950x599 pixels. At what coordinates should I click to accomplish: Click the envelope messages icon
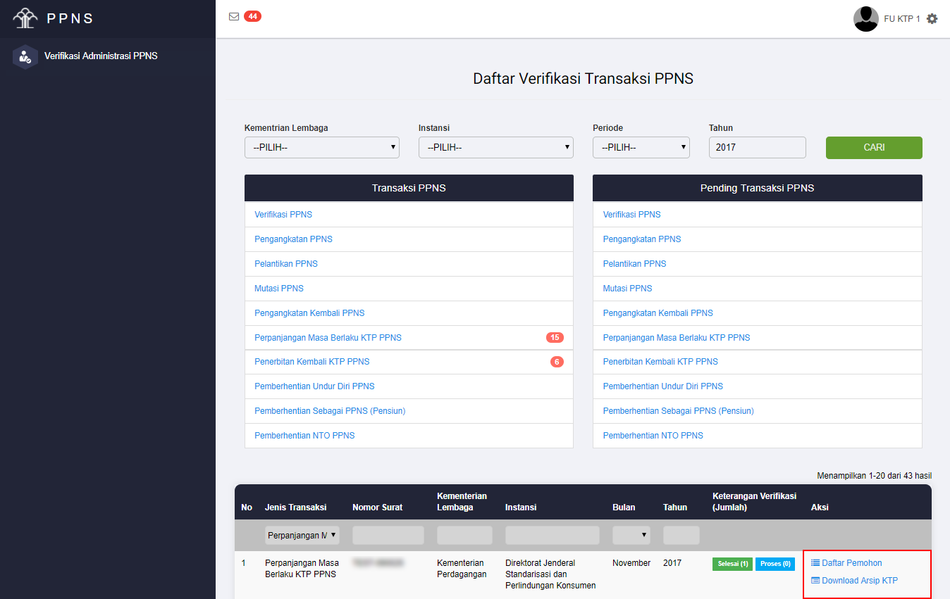click(x=234, y=17)
